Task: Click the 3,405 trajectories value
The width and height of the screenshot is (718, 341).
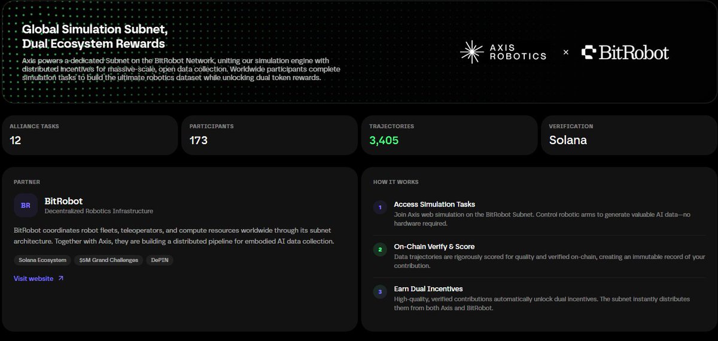Action: point(384,141)
